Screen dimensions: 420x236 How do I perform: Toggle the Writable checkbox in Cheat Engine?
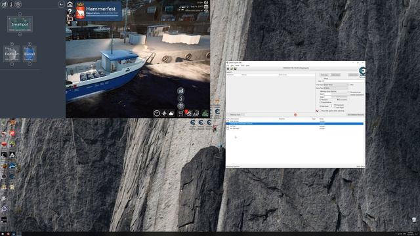(x=321, y=100)
